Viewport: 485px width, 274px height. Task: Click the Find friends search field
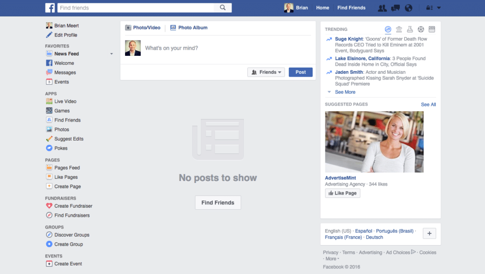click(x=135, y=8)
